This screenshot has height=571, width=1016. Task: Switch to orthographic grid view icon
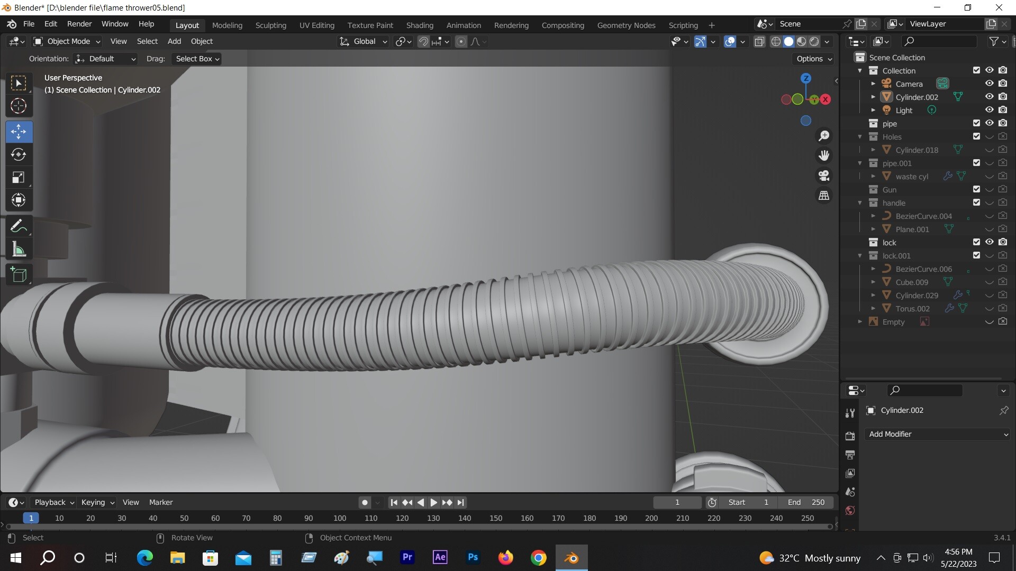click(824, 196)
